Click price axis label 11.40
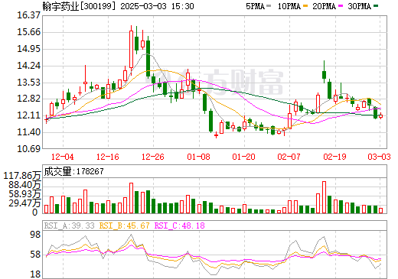Image resolution: width=398 pixels, height=279 pixels. [28, 132]
